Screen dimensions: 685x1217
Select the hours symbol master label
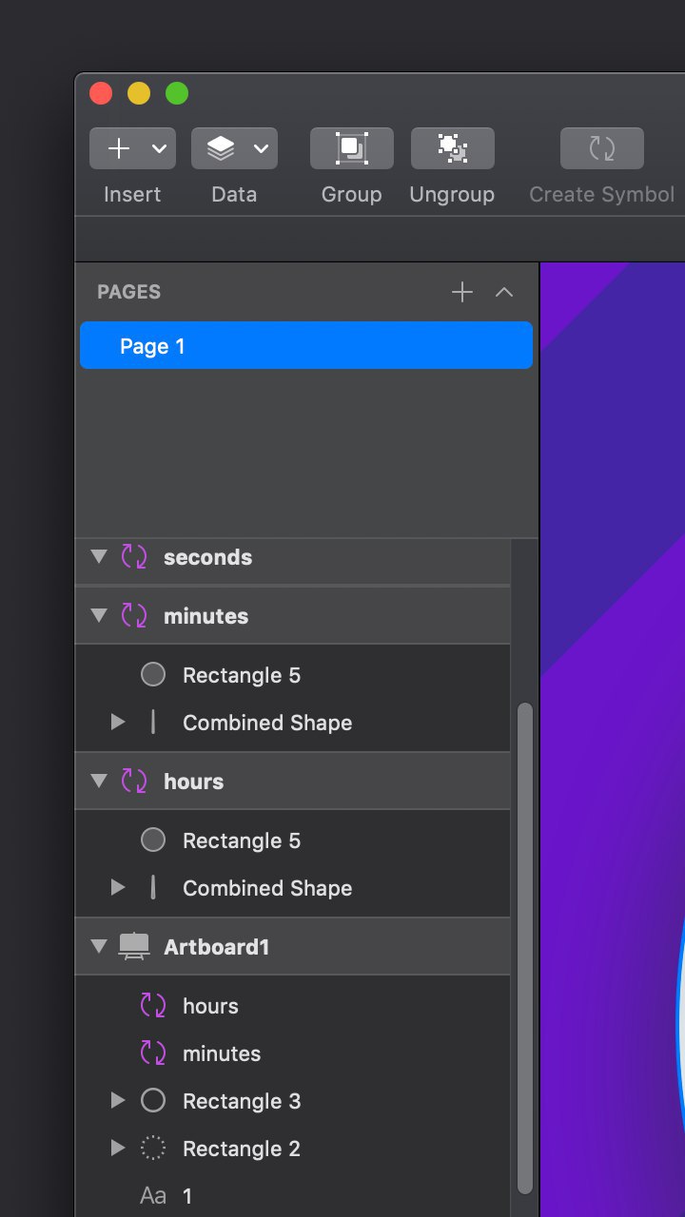tap(193, 782)
